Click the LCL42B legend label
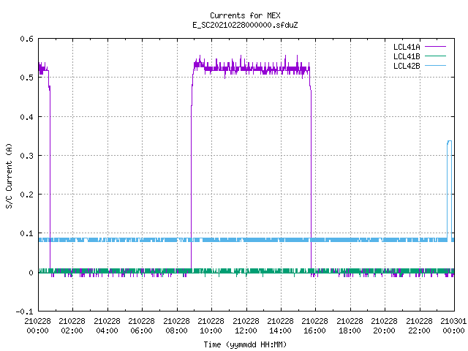 pyautogui.click(x=407, y=66)
